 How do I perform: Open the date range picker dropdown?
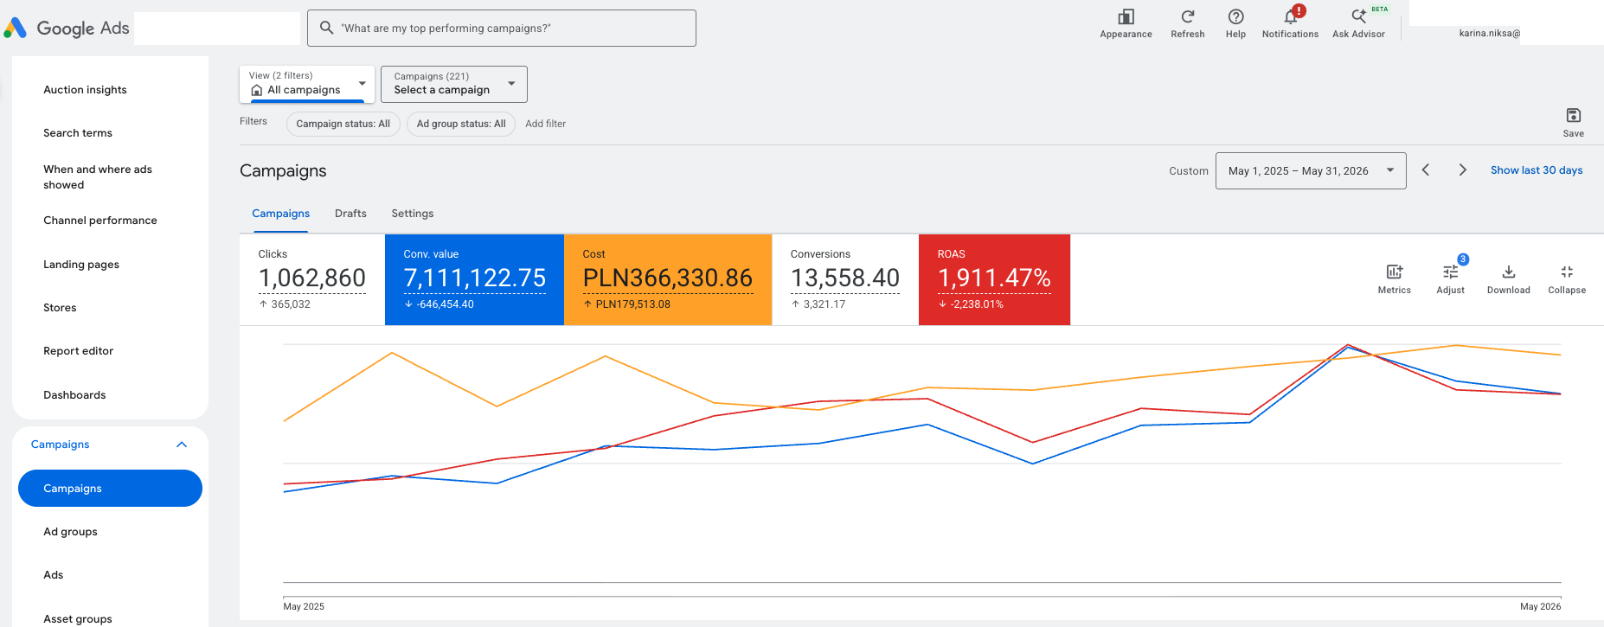1311,170
